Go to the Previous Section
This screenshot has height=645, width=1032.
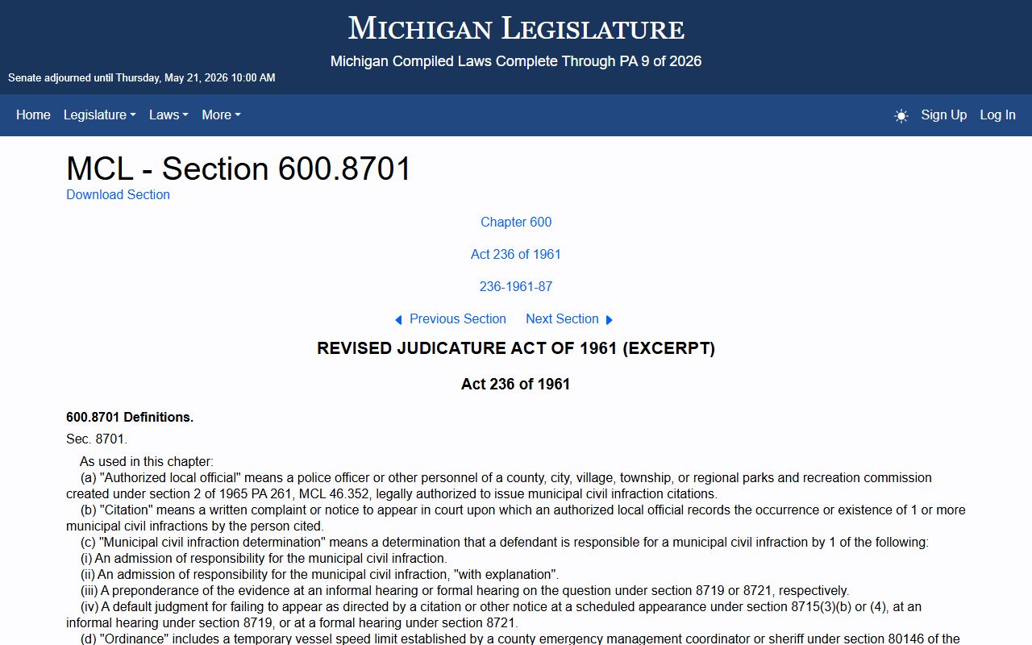[x=458, y=318]
